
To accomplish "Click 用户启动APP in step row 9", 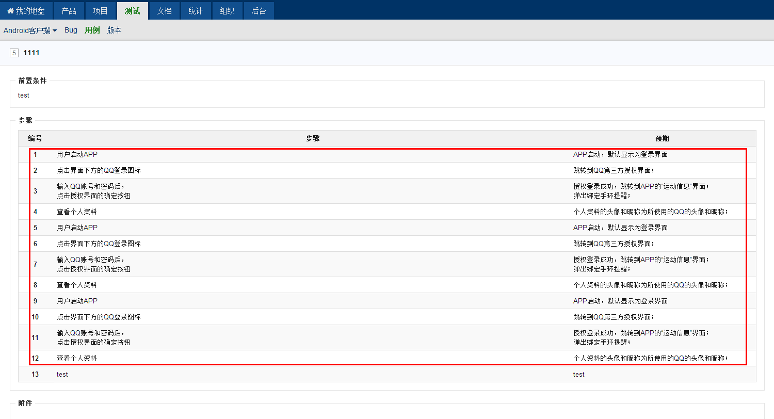I will click(x=77, y=301).
